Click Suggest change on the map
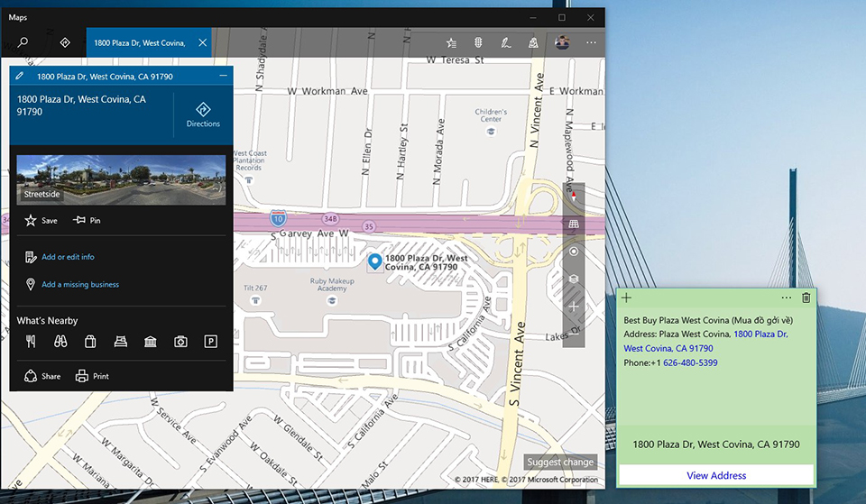Screen dimensions: 866x504 pos(560,462)
